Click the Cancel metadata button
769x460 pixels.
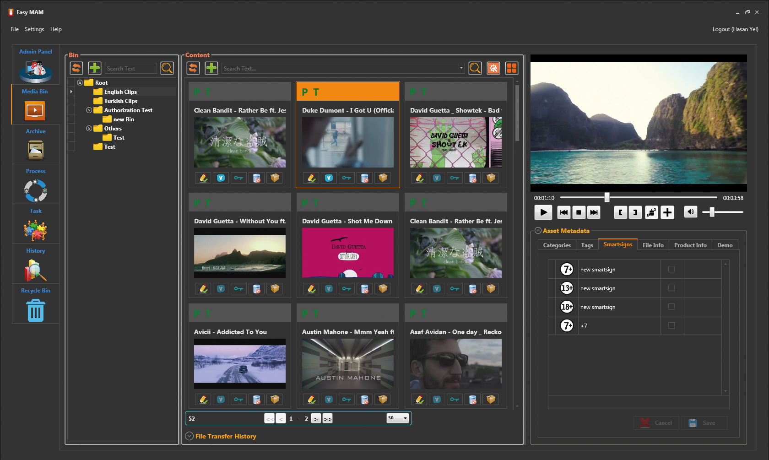(x=656, y=423)
